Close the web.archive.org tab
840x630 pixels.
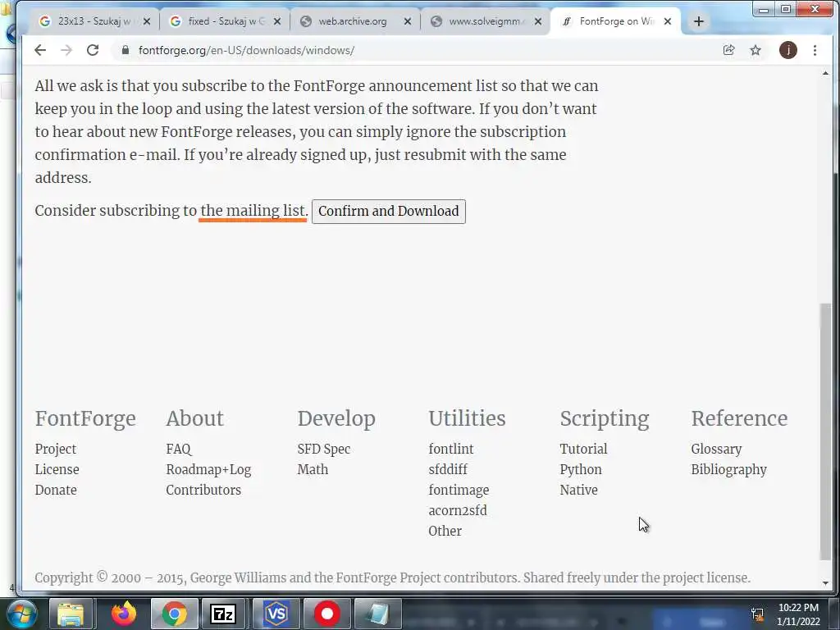tap(408, 21)
